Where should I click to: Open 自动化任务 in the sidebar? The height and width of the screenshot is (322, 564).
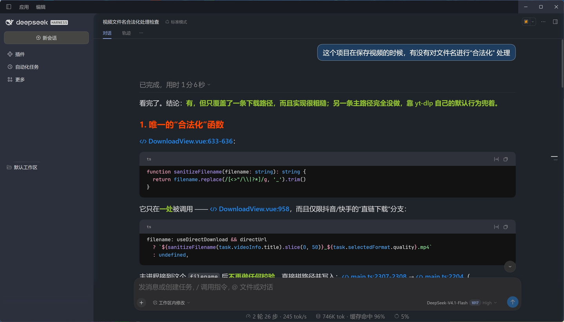click(23, 67)
